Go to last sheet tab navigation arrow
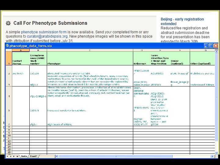The width and height of the screenshot is (220, 165). tap(17, 156)
